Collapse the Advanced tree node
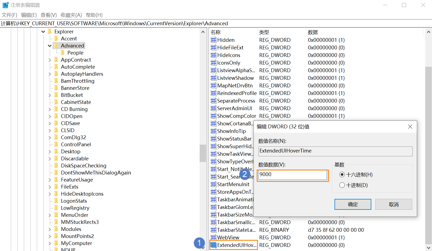Screen dimensions: 432x251 [x=50, y=46]
